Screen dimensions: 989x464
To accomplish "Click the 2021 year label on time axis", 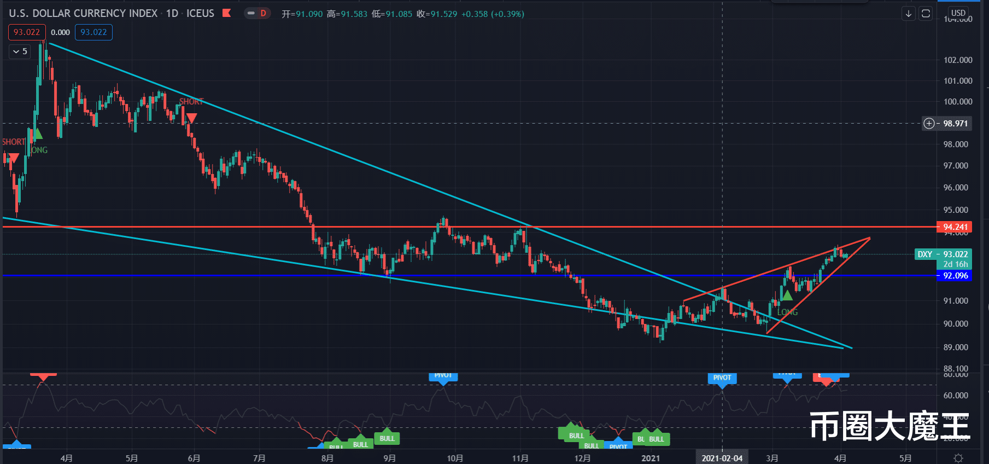I will (651, 458).
